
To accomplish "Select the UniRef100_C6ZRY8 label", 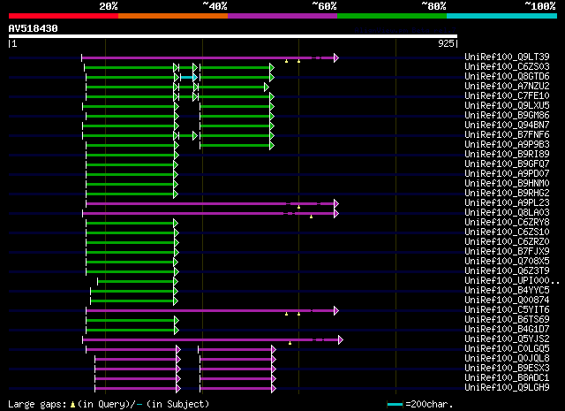I will [x=507, y=223].
